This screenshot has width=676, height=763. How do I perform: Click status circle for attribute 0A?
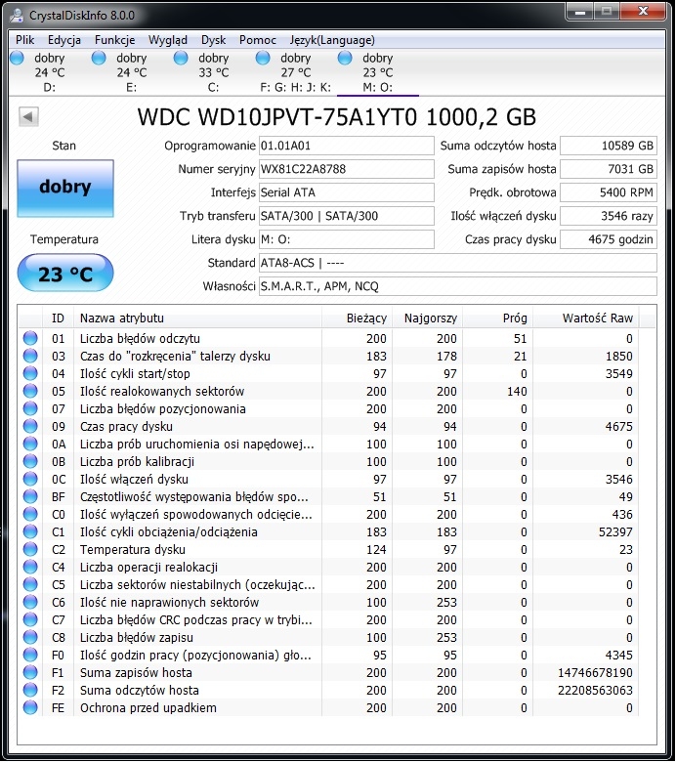click(30, 444)
